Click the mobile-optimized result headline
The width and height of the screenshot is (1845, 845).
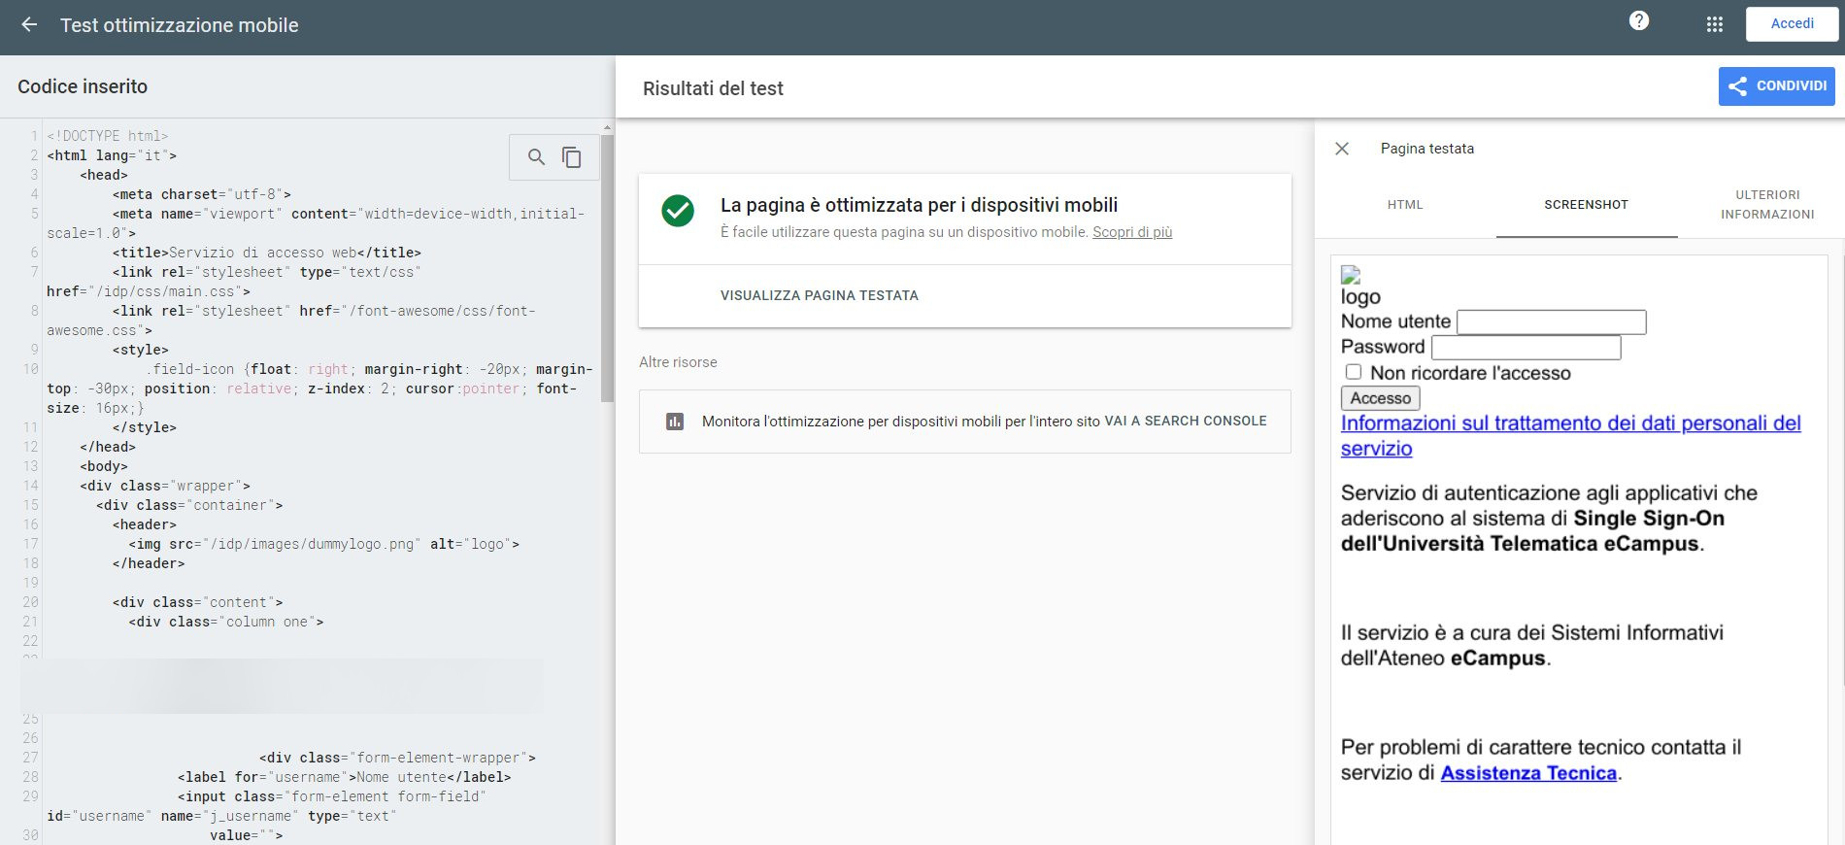tap(919, 205)
